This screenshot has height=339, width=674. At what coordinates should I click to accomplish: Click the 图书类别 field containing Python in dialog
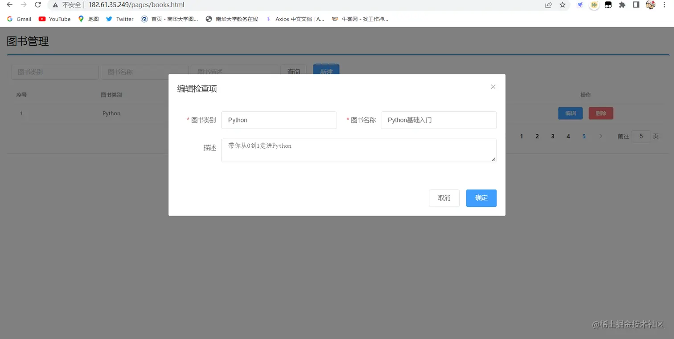click(279, 120)
